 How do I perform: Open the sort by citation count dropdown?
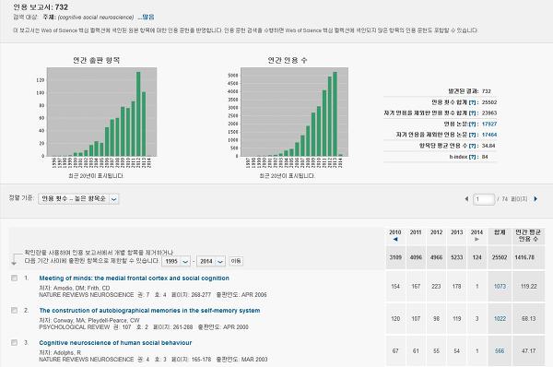[x=78, y=199]
